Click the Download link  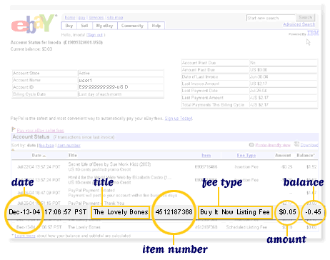pyautogui.click(x=309, y=145)
